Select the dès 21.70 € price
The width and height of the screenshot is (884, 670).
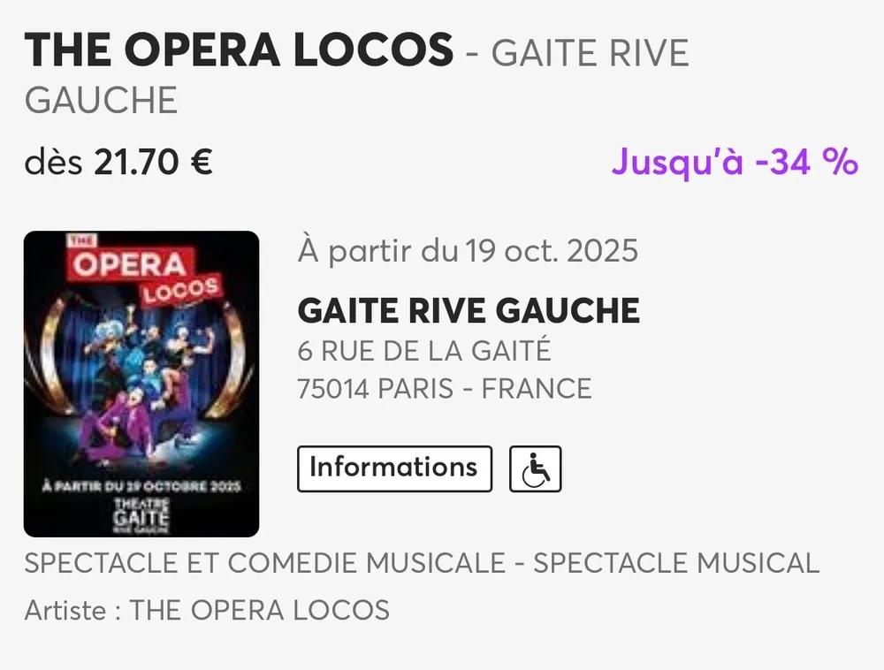pyautogui.click(x=118, y=163)
